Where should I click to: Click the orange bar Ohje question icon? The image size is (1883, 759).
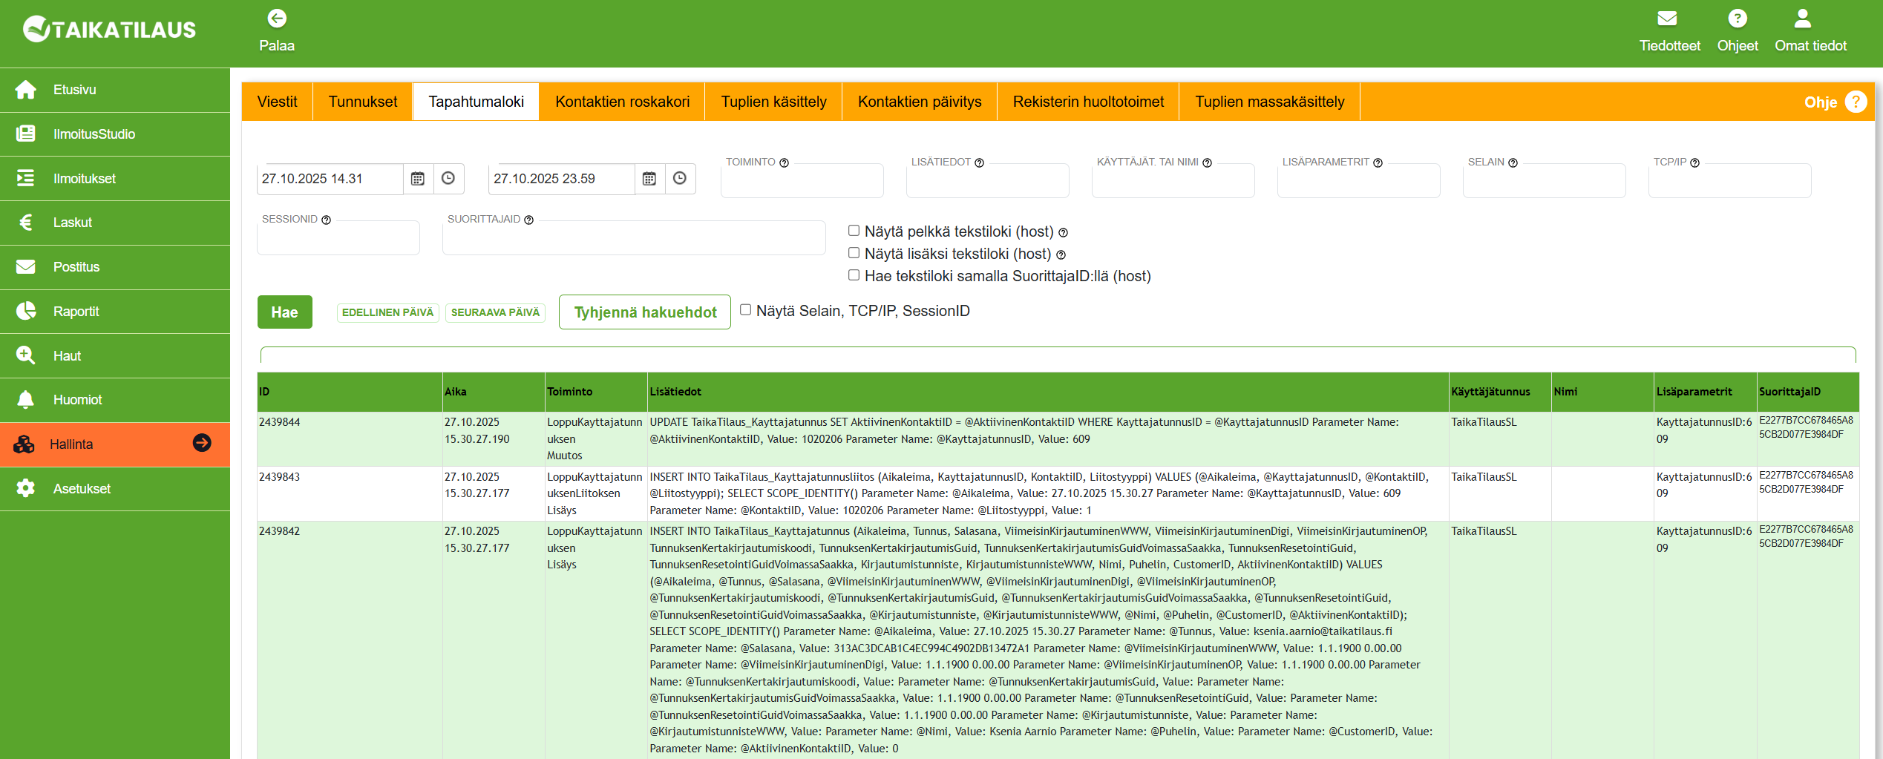(x=1856, y=102)
